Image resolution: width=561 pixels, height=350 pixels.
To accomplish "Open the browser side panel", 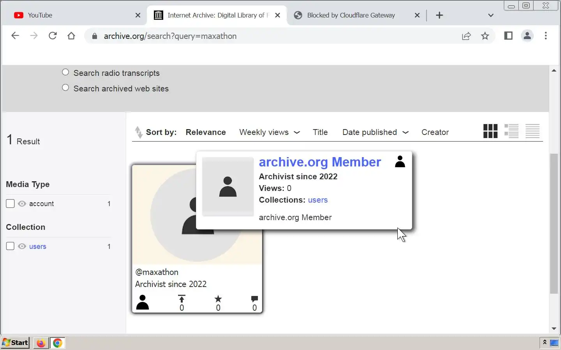I will (x=508, y=36).
